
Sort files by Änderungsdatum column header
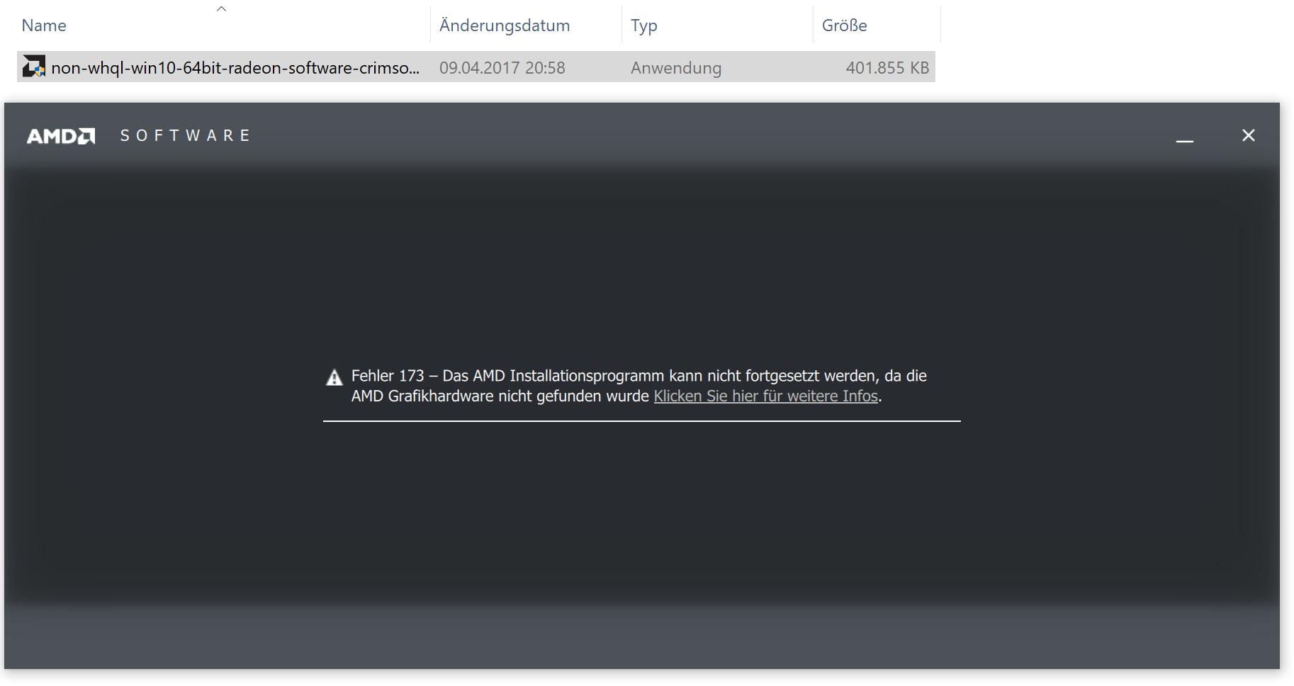coord(505,25)
